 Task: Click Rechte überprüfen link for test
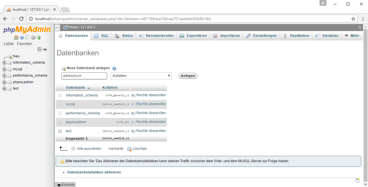pos(151,131)
